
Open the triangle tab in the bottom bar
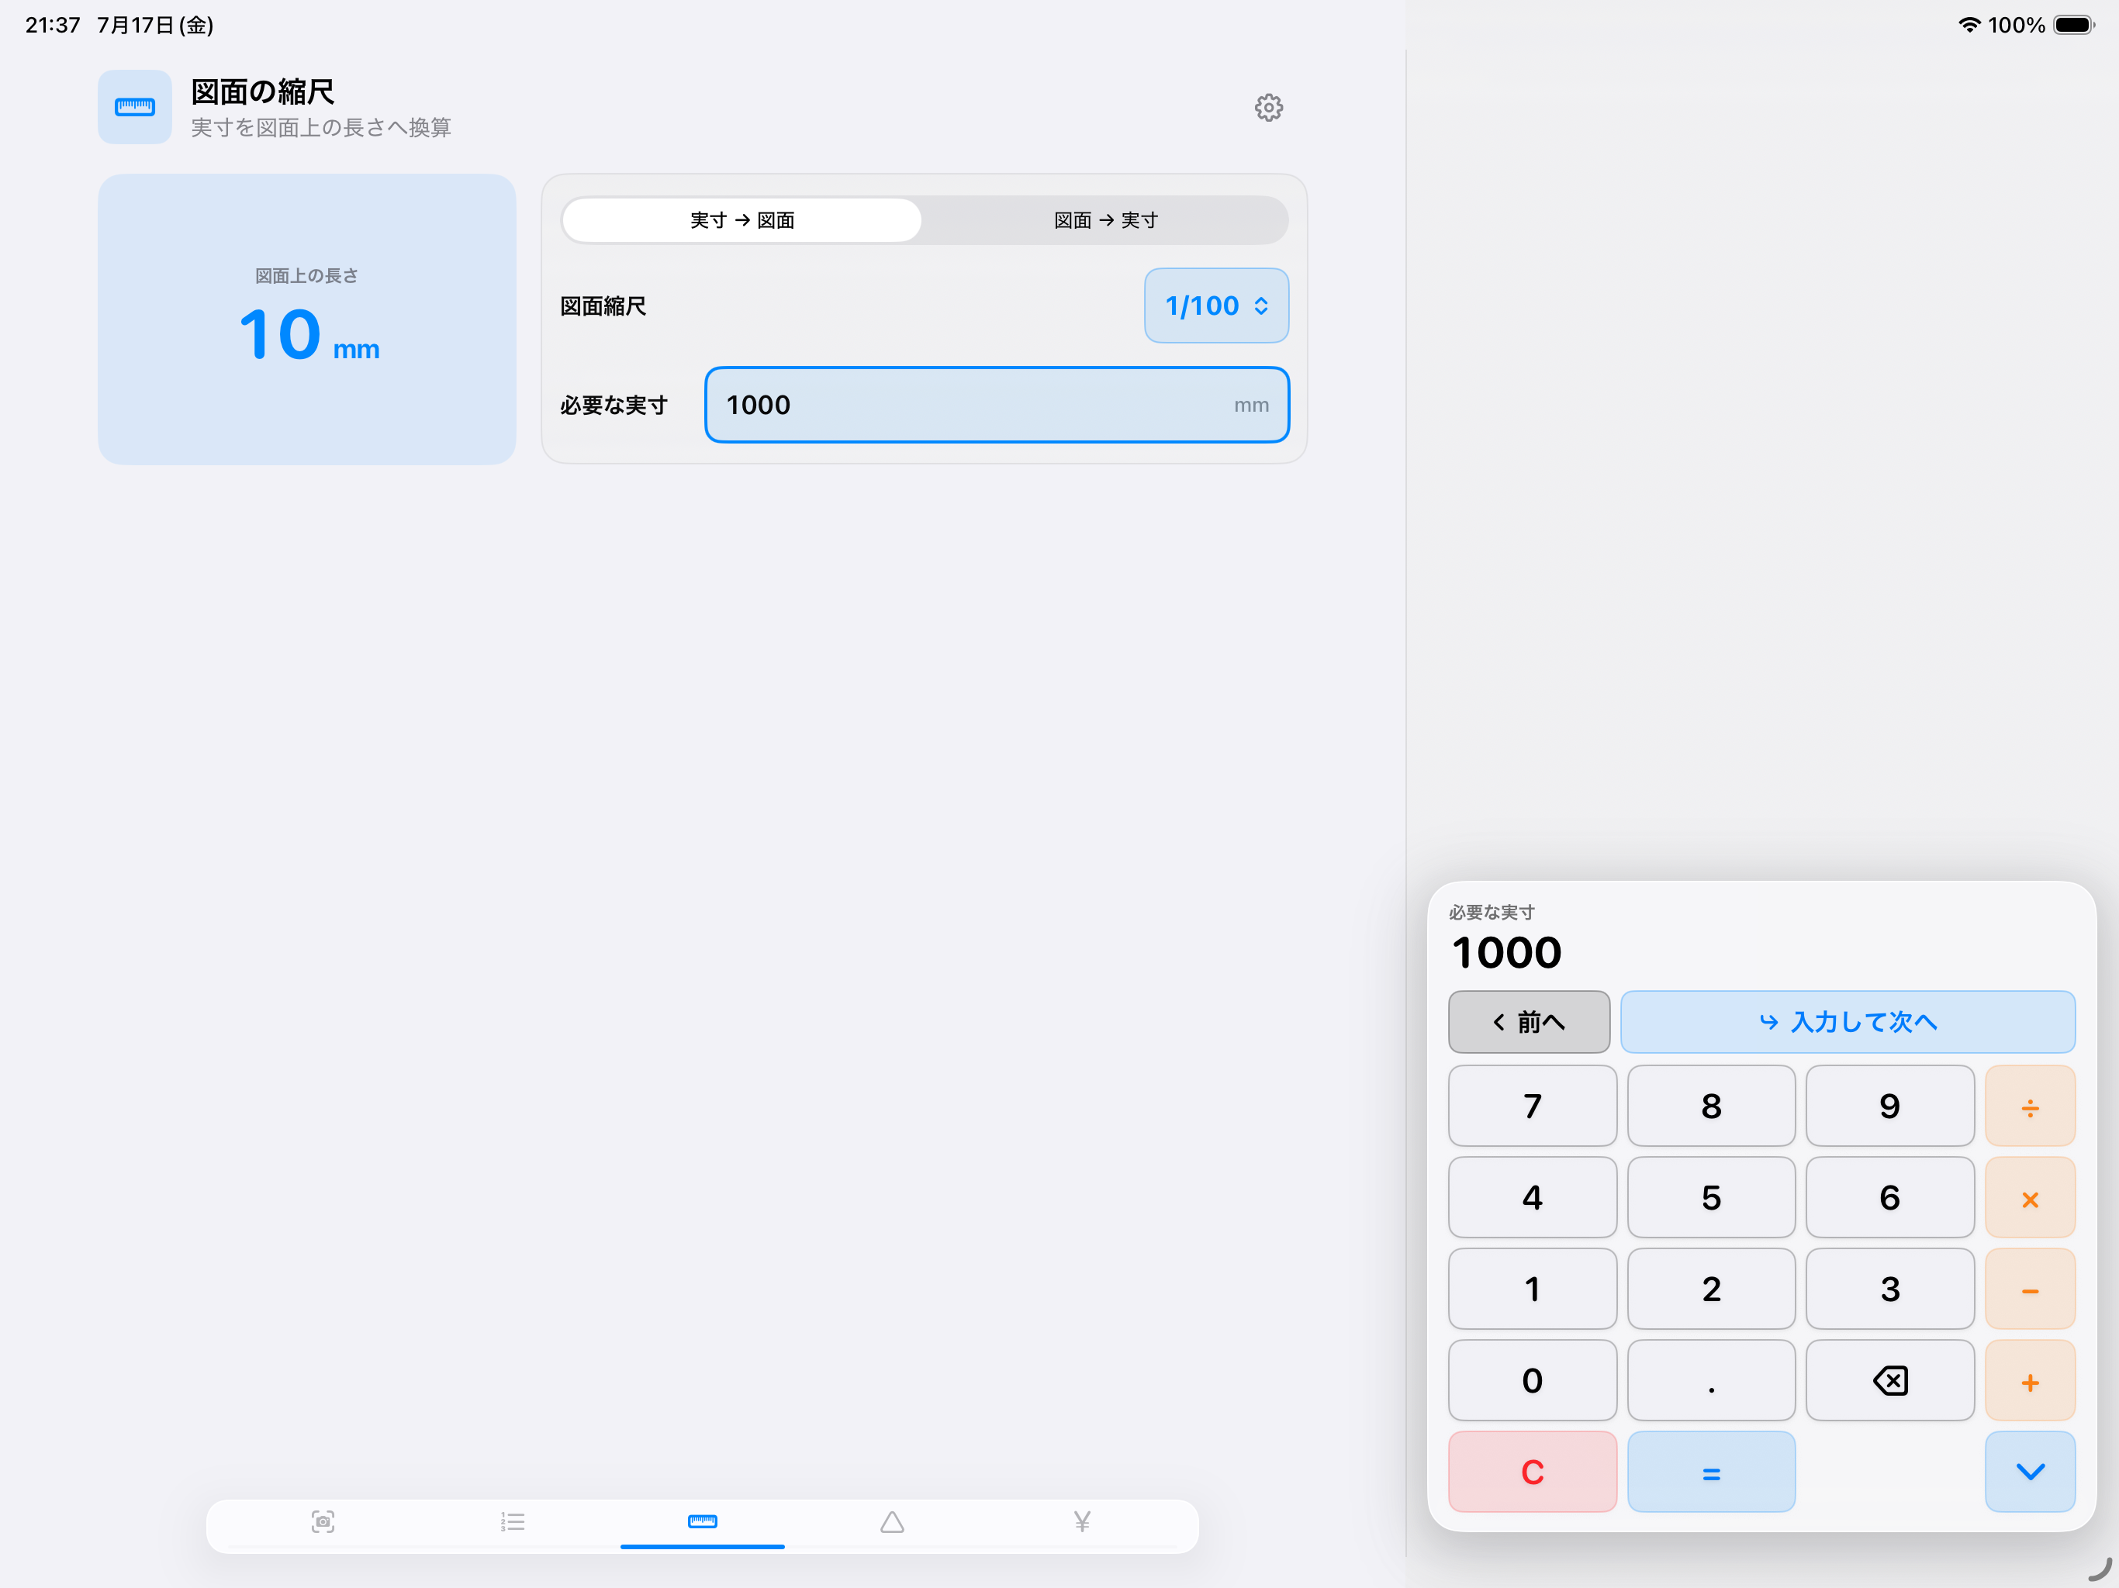coord(892,1521)
